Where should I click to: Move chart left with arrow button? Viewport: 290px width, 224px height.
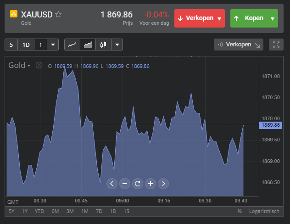click(112, 184)
